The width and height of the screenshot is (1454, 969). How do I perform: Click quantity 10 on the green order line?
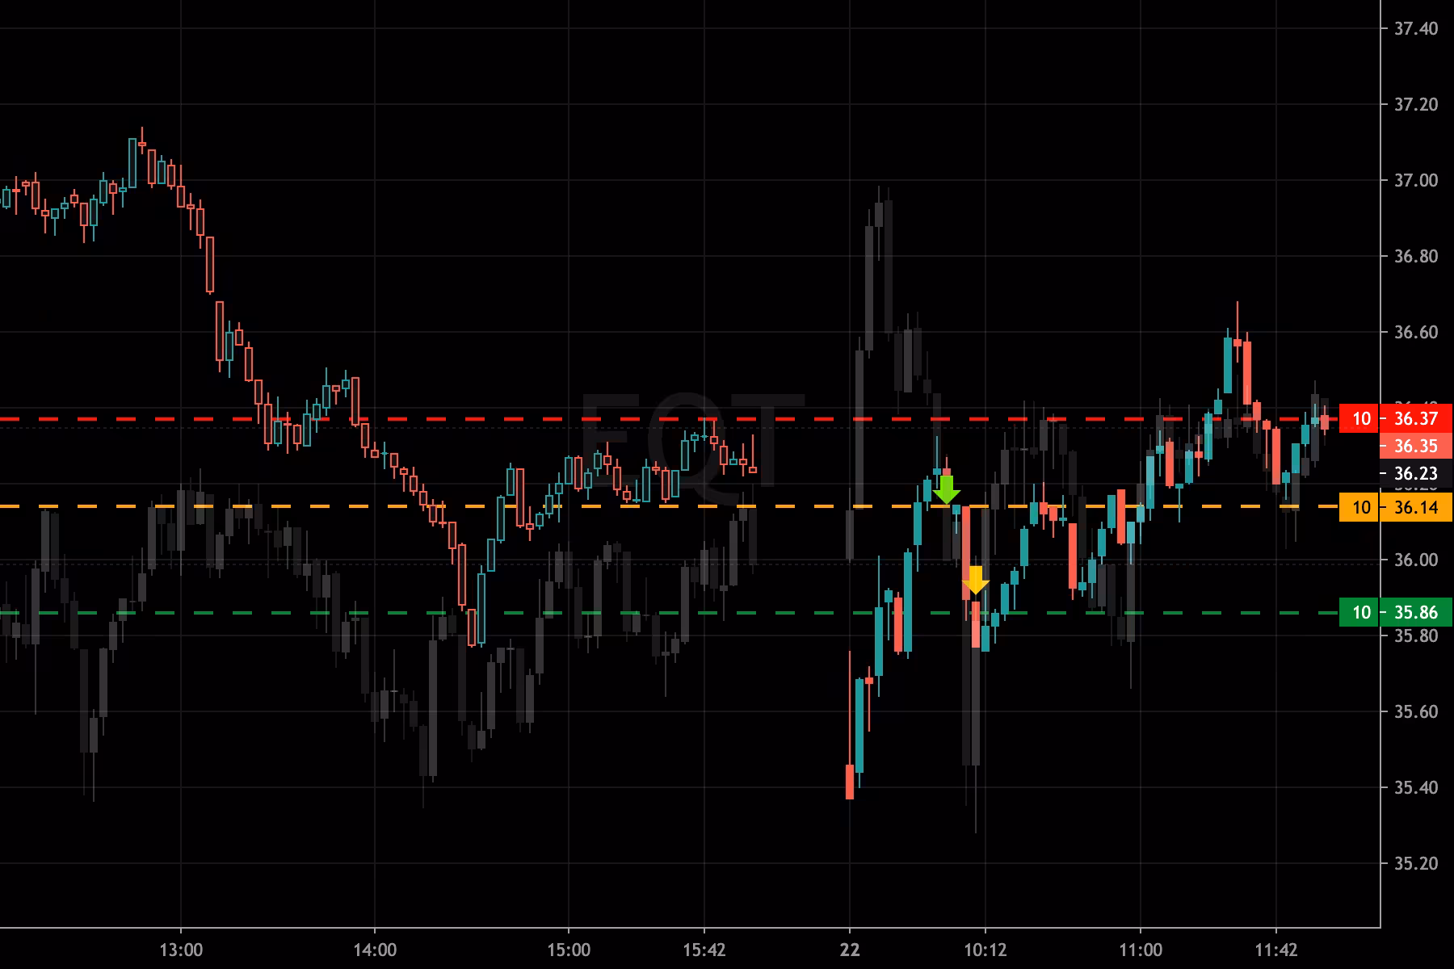tap(1361, 612)
